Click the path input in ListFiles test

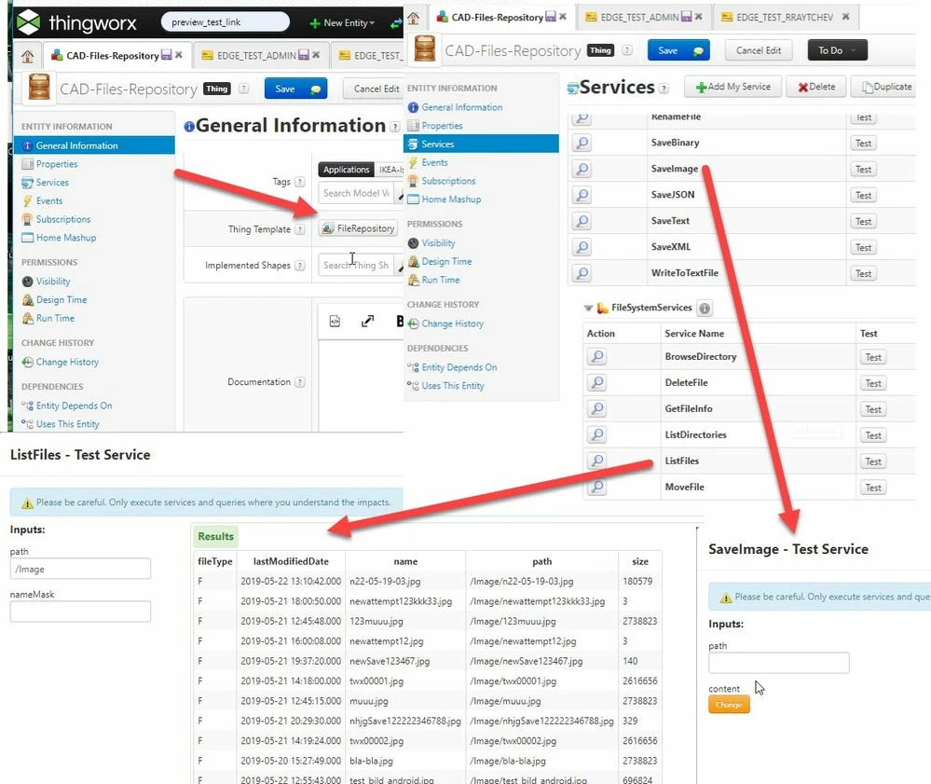[80, 569]
